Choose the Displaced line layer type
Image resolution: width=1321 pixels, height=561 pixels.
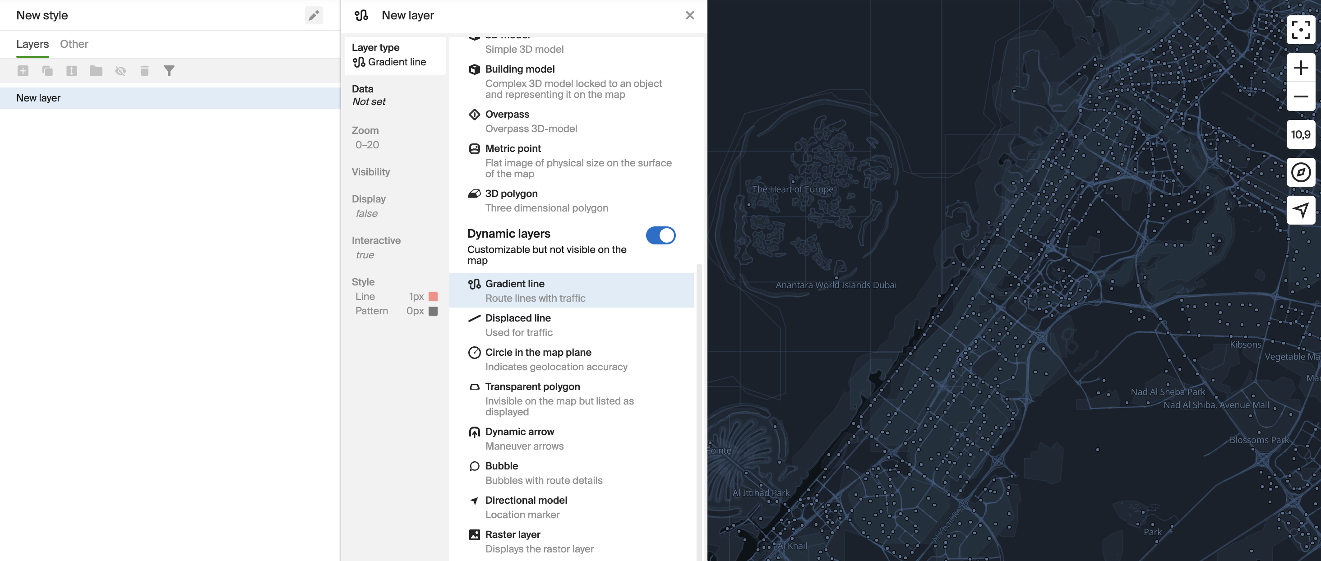(x=571, y=325)
